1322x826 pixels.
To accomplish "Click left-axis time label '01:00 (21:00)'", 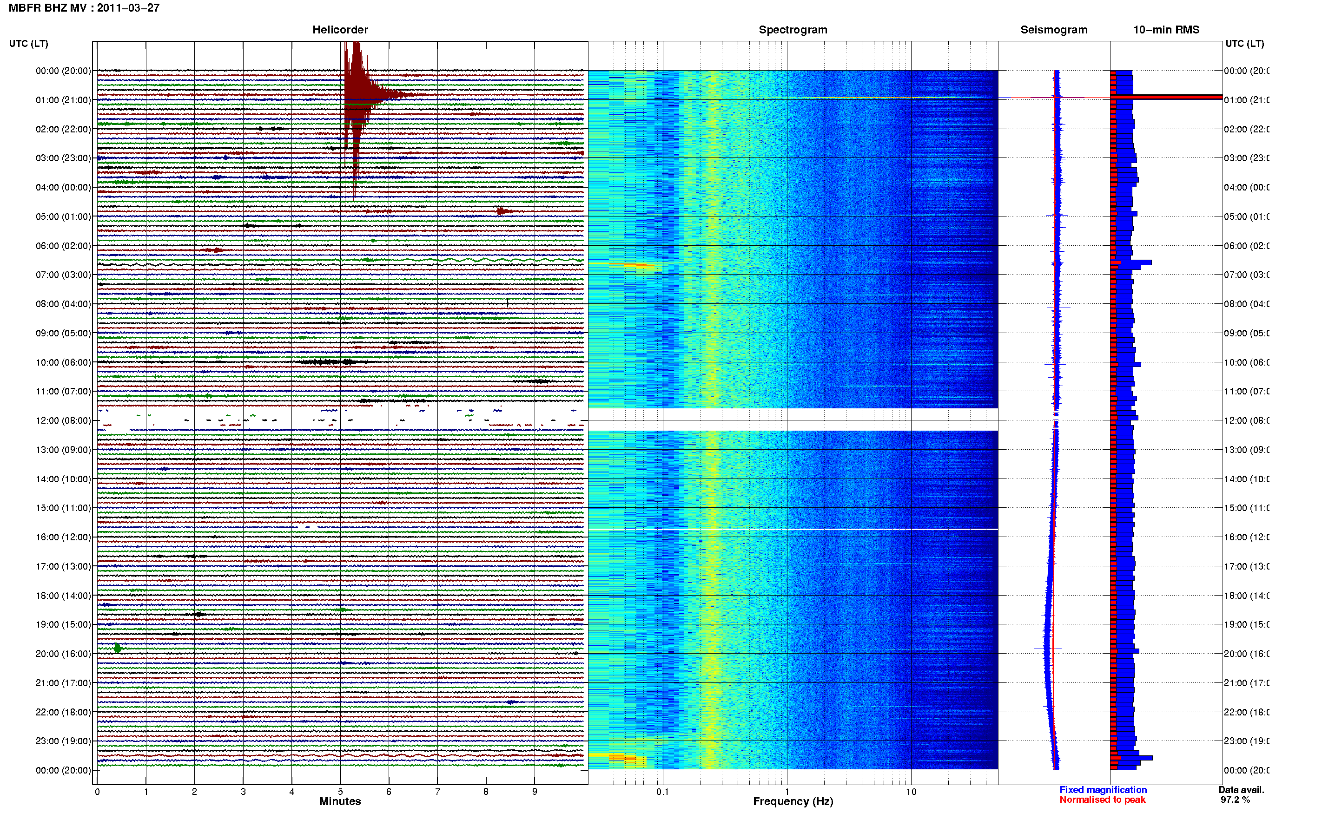I will click(x=63, y=100).
